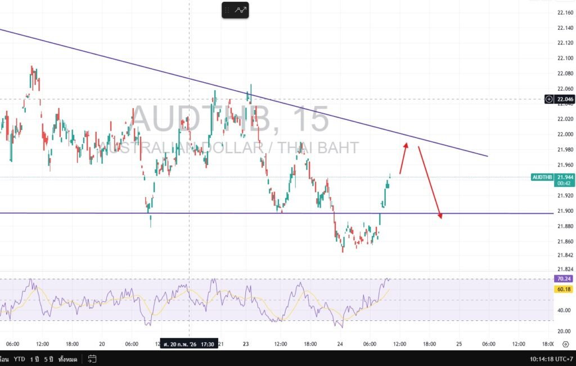Click the plus icon at price 22.046
This screenshot has width=576, height=366.
coord(549,99)
